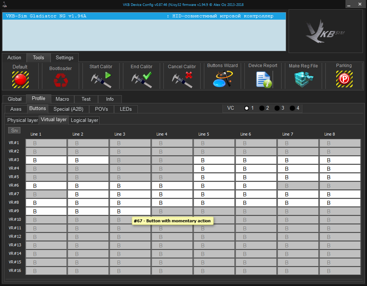Click the Srv button
Image resolution: width=367 pixels, height=286 pixels.
14,130
